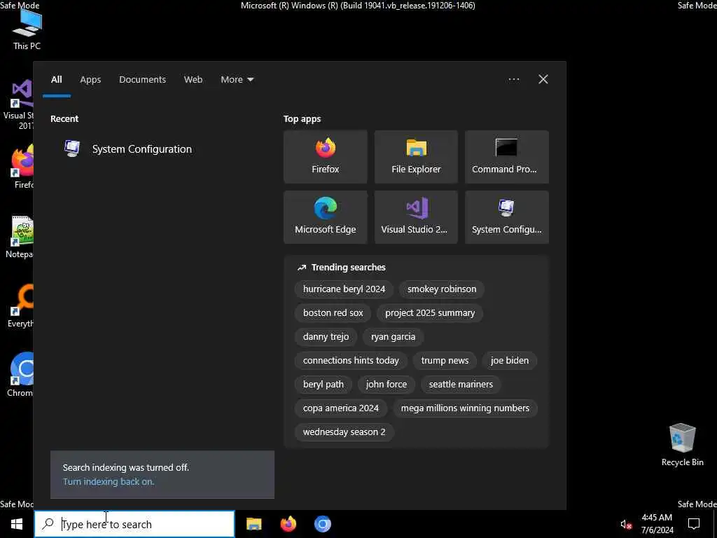Click the Windows Start button
Image resolution: width=717 pixels, height=538 pixels.
click(17, 524)
